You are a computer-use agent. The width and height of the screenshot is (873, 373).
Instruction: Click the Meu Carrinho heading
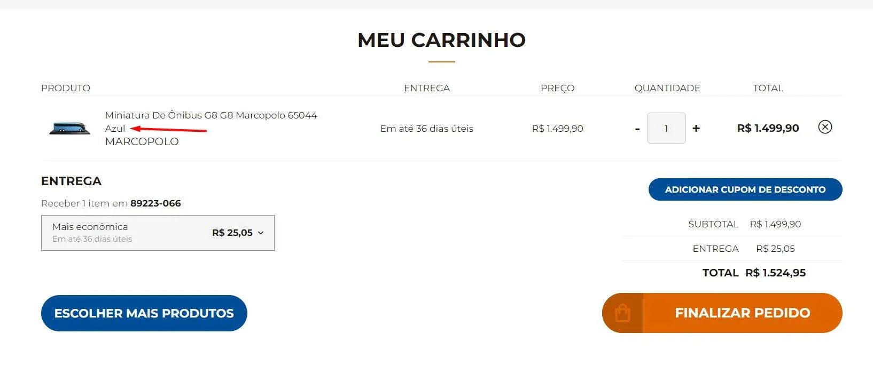442,40
